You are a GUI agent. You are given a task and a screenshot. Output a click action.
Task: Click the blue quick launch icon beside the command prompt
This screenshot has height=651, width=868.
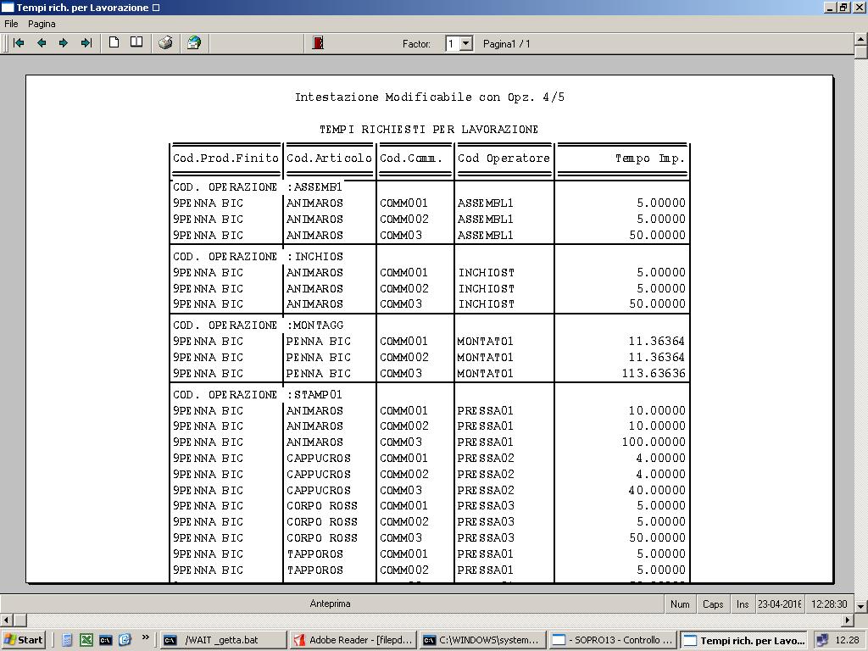tap(125, 640)
